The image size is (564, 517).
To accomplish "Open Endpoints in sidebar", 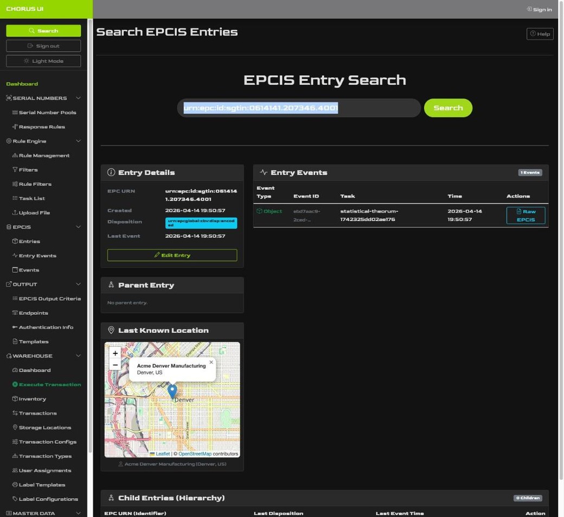I will 30,313.
